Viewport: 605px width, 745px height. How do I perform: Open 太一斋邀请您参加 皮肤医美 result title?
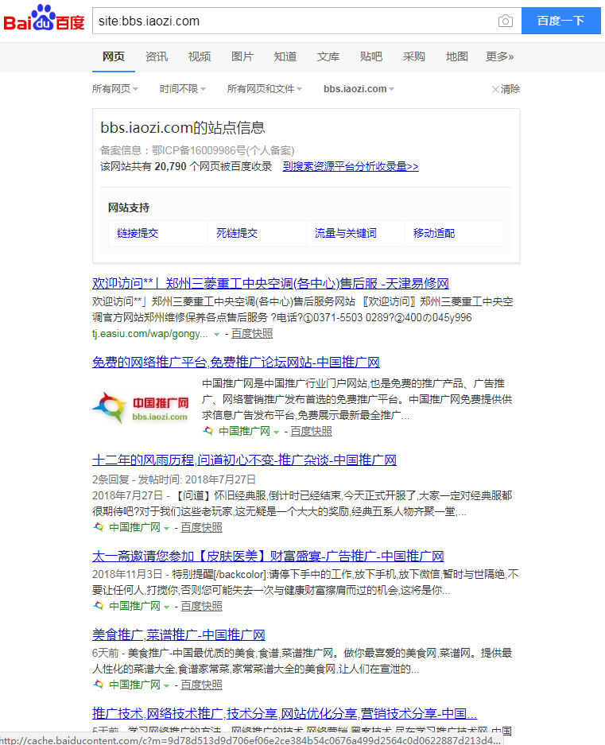pyautogui.click(x=268, y=556)
